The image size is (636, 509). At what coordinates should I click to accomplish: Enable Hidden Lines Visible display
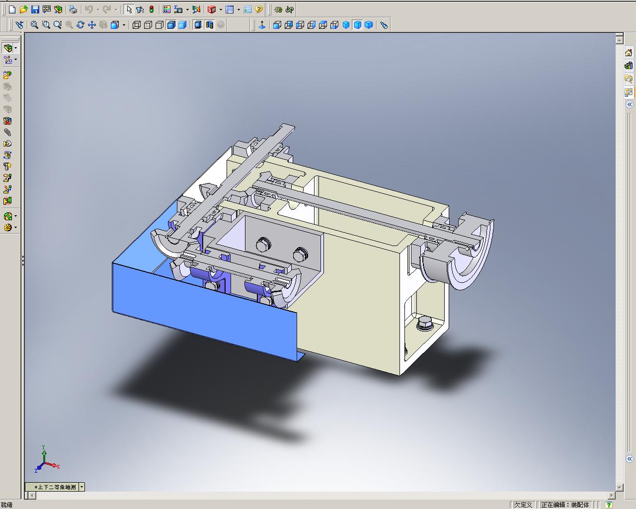point(148,25)
